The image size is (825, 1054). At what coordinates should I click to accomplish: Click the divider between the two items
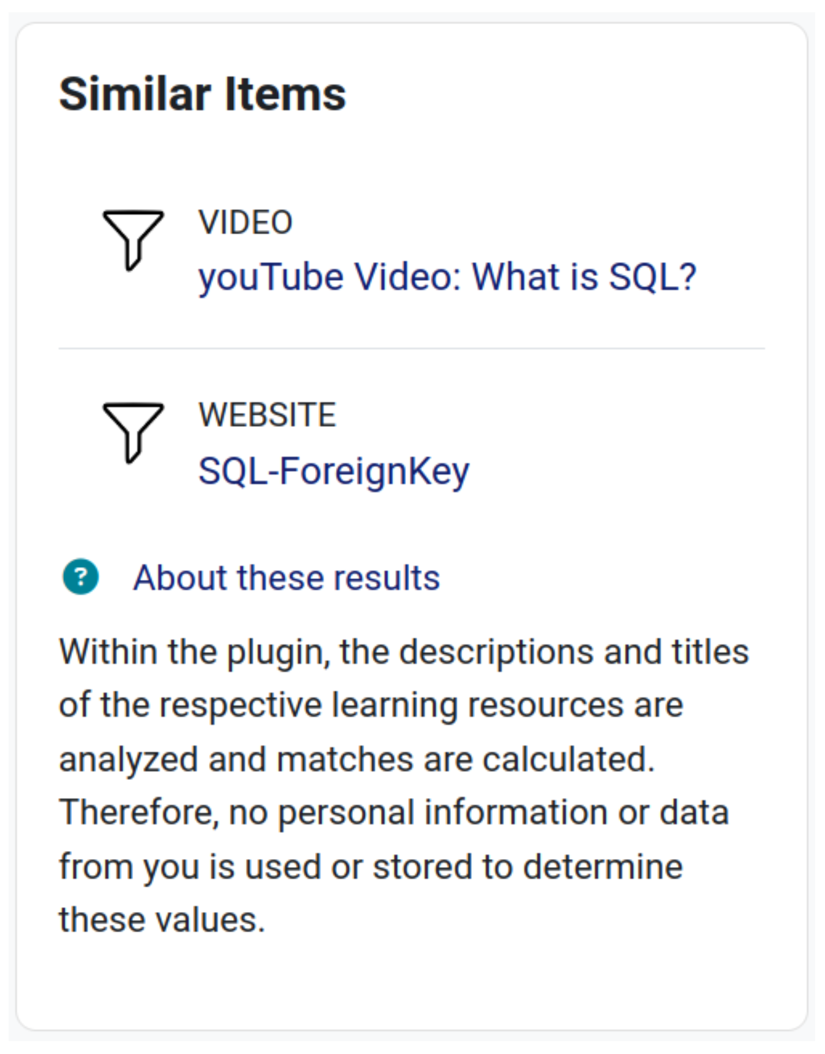coord(412,349)
